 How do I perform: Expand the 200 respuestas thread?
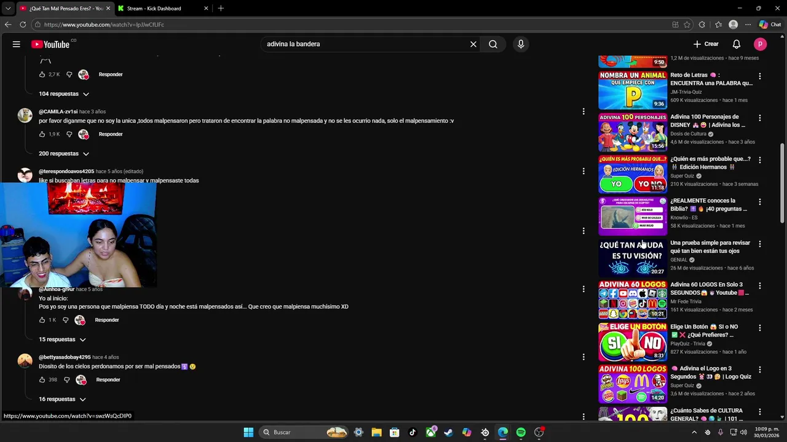(64, 153)
